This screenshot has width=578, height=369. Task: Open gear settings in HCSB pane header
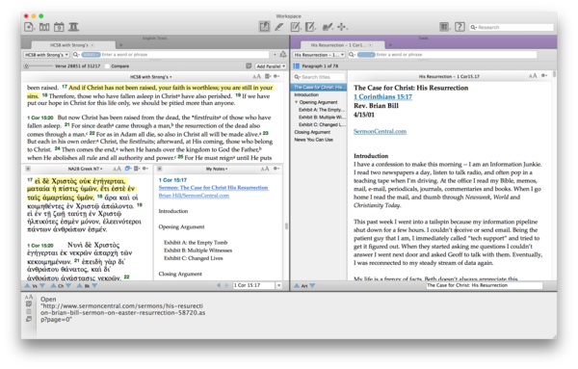coord(276,77)
